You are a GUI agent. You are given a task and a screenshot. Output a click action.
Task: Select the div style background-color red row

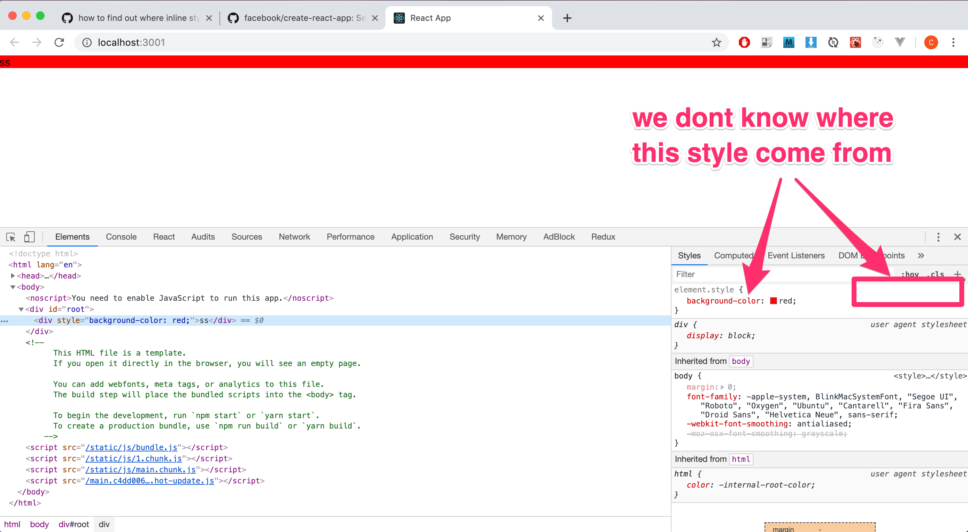coord(335,321)
